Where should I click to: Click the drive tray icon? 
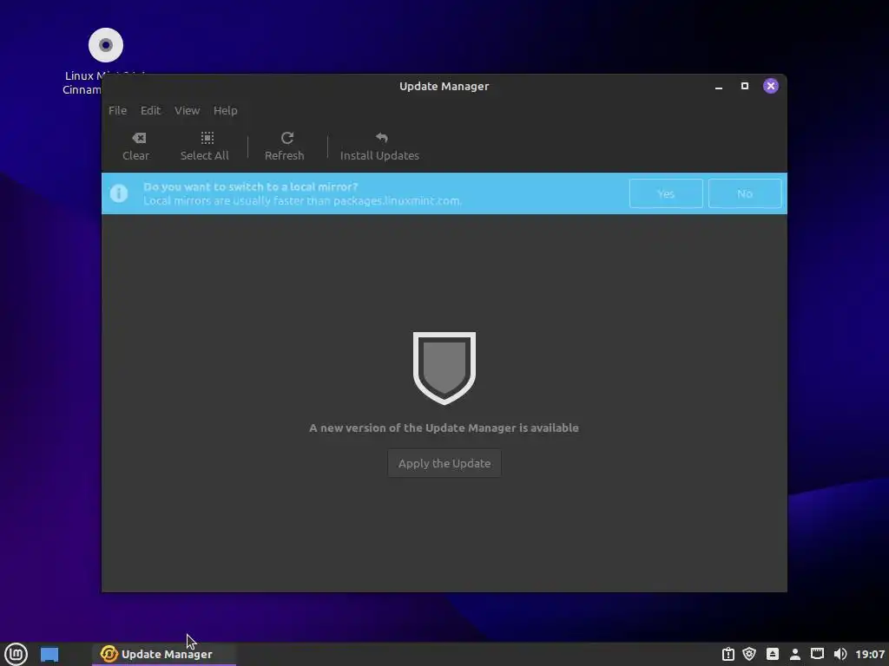(x=772, y=654)
